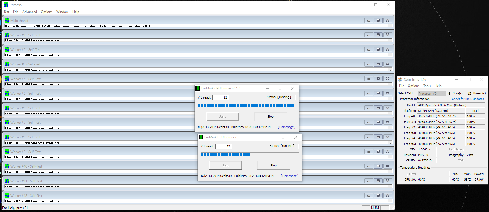Minimize the Worker #3 child window

pyautogui.click(x=369, y=64)
